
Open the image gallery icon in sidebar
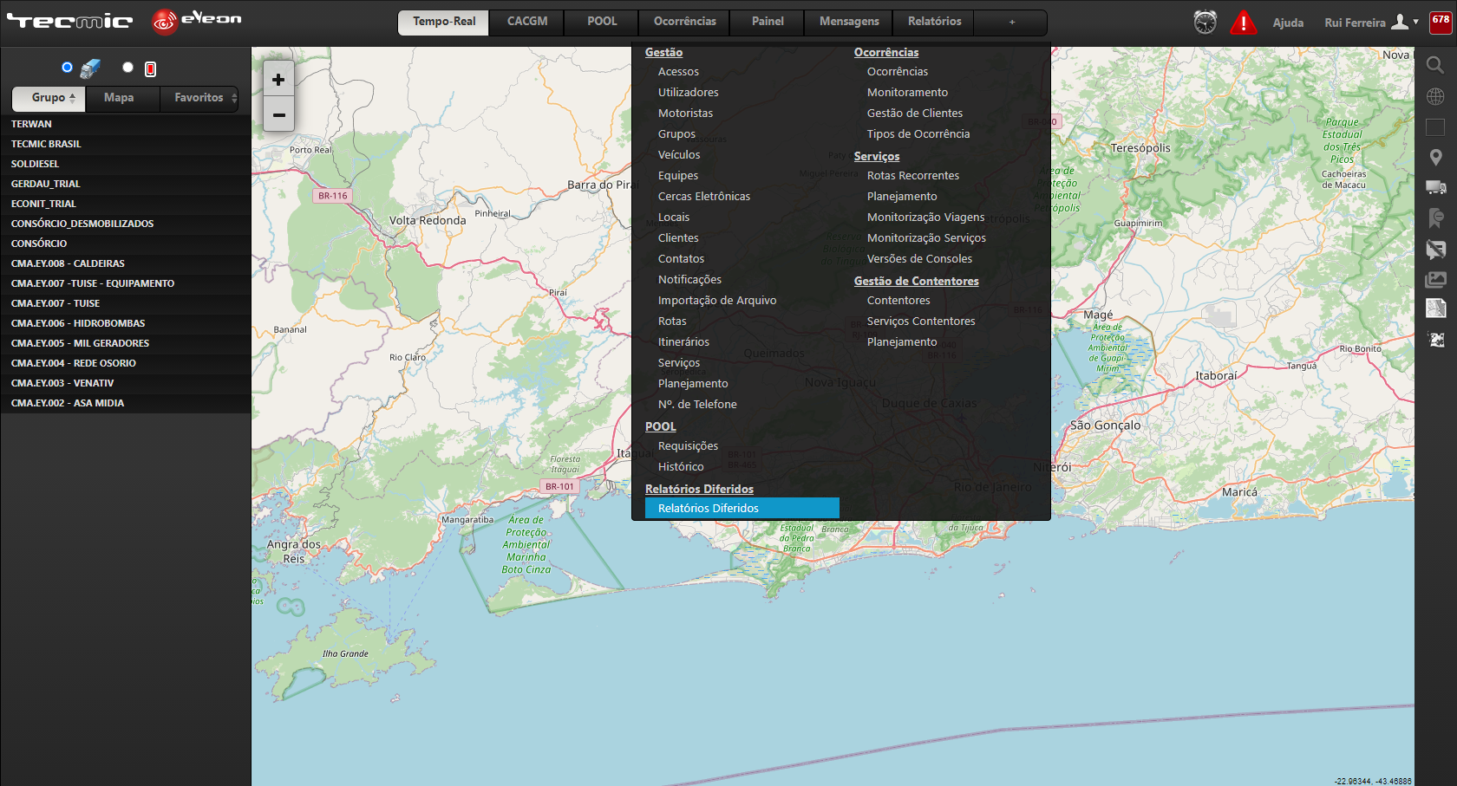coord(1435,279)
